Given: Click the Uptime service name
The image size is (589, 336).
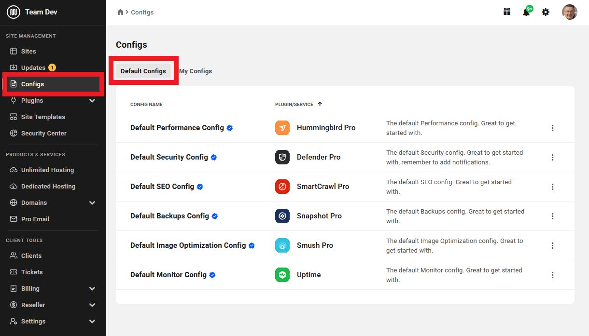Looking at the screenshot, I should tap(309, 275).
